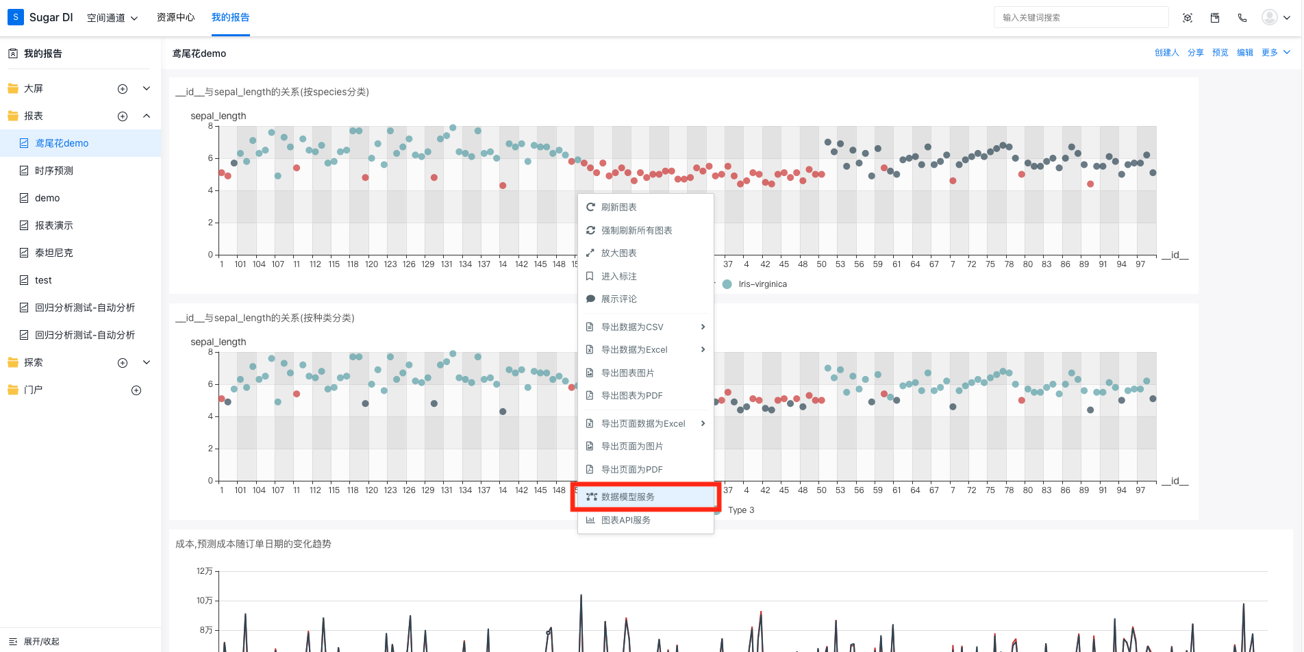This screenshot has height=652, width=1304.
Task: Click the refresh icon for 刷新图表
Action: click(x=590, y=207)
